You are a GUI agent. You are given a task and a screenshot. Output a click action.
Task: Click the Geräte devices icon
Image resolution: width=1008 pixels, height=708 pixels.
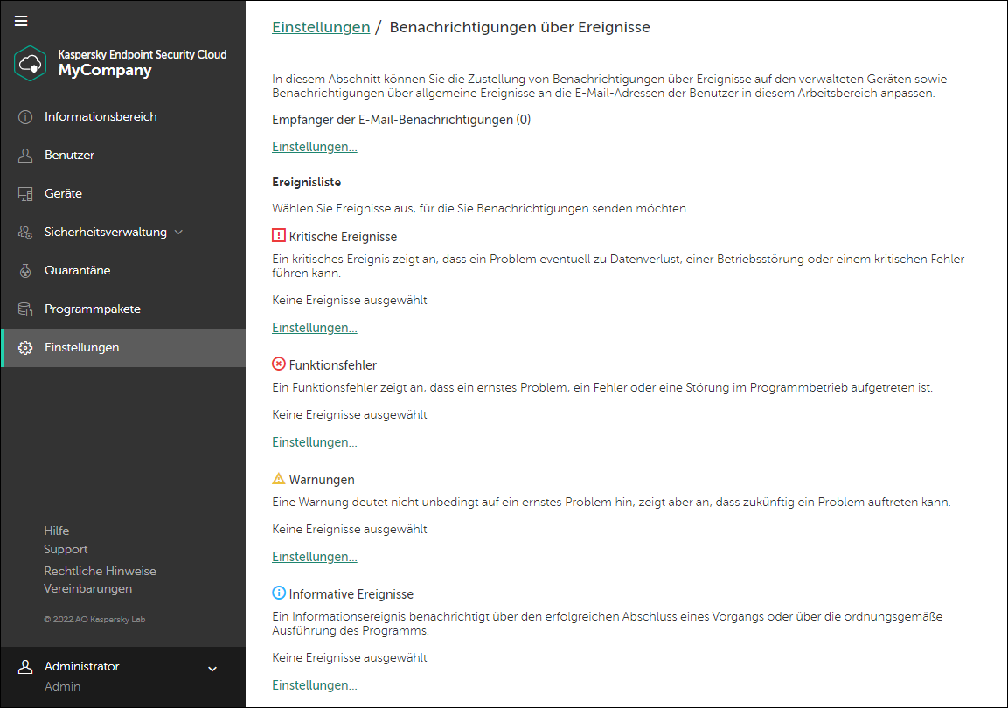click(25, 194)
